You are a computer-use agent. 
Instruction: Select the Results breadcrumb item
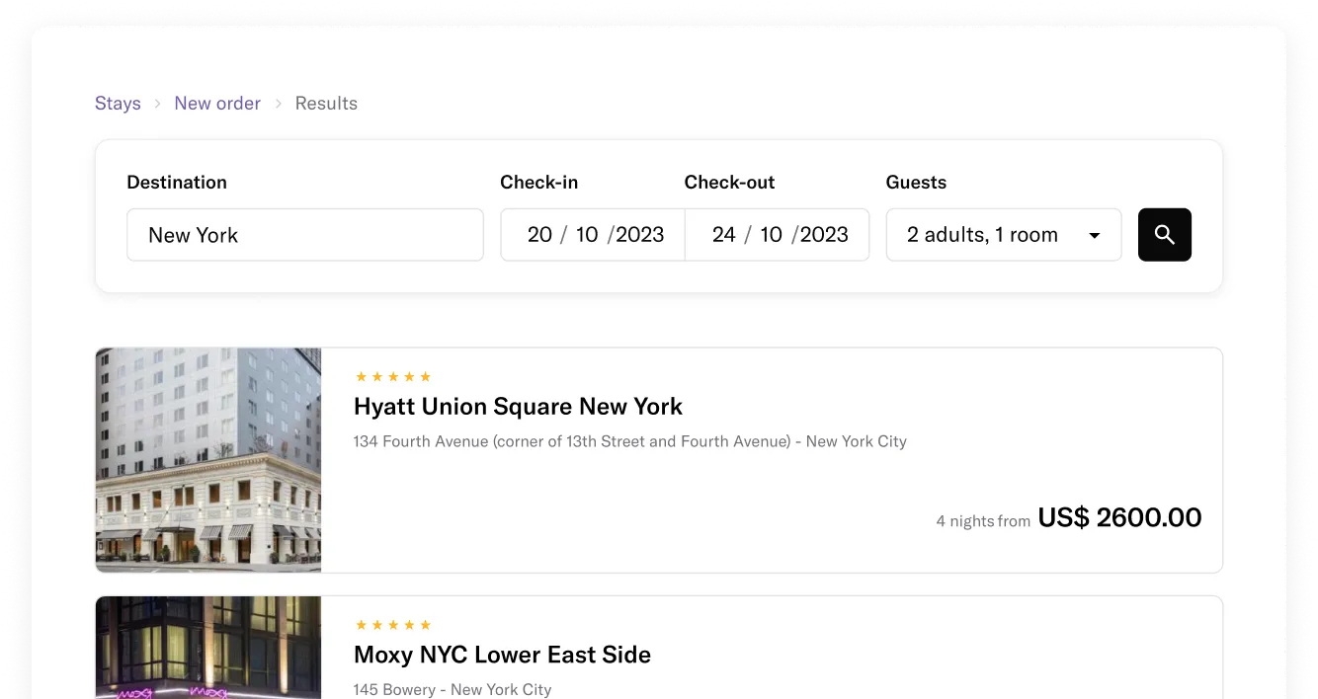pyautogui.click(x=326, y=104)
